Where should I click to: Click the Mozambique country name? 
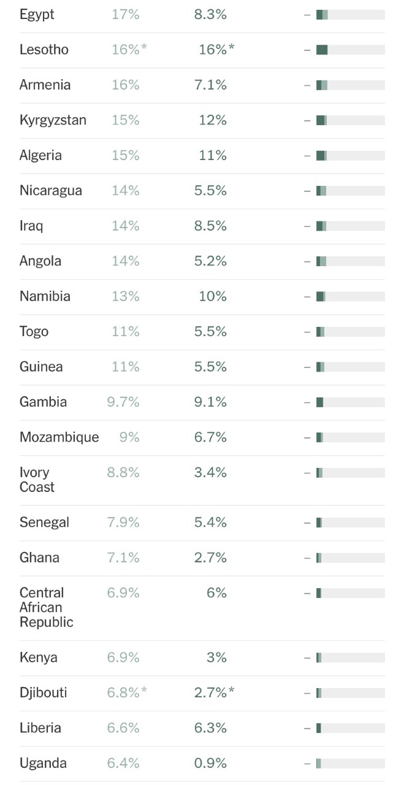[59, 437]
